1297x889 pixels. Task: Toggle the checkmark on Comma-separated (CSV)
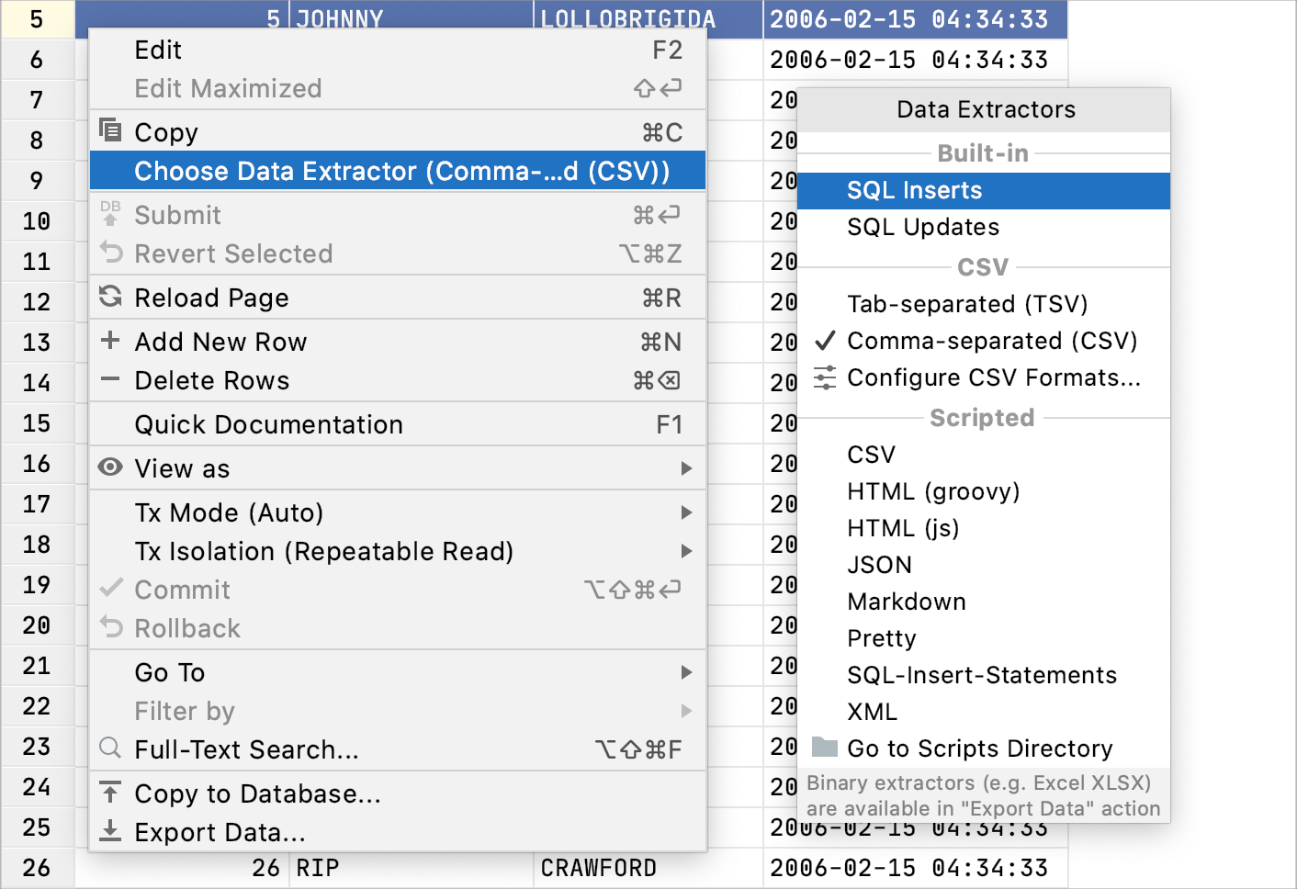point(825,341)
